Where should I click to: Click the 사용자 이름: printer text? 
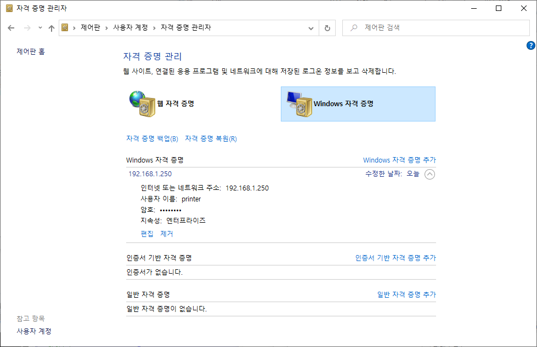(171, 199)
